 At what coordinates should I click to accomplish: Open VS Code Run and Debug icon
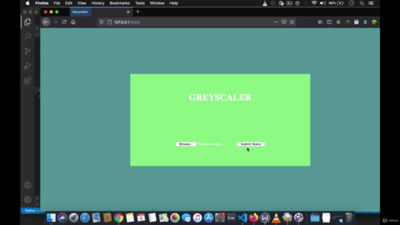pos(27,66)
